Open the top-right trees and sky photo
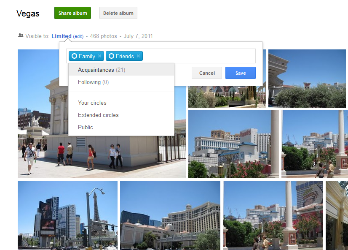Viewport: 348px width, 250px height. point(307,79)
